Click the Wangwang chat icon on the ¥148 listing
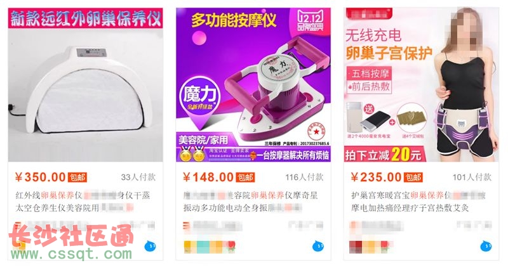 [x=318, y=247]
